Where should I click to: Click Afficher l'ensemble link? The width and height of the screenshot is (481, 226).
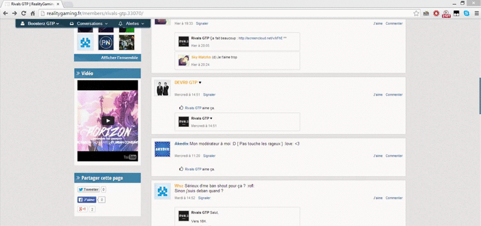[x=119, y=58]
